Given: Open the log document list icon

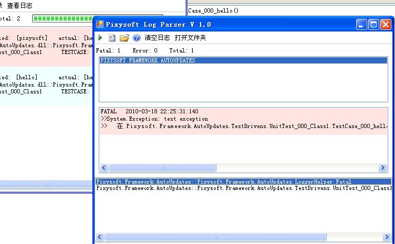Looking at the screenshot, I should tap(112, 38).
